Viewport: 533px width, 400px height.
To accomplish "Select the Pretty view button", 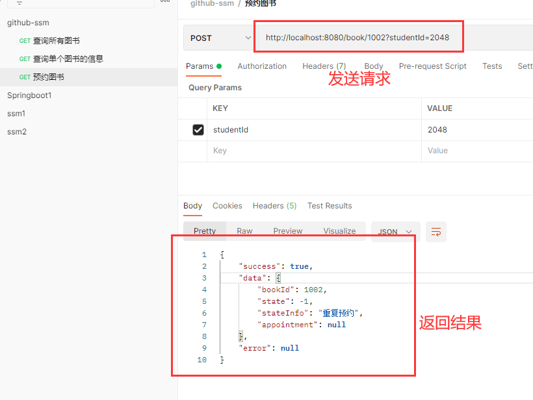I will point(205,231).
